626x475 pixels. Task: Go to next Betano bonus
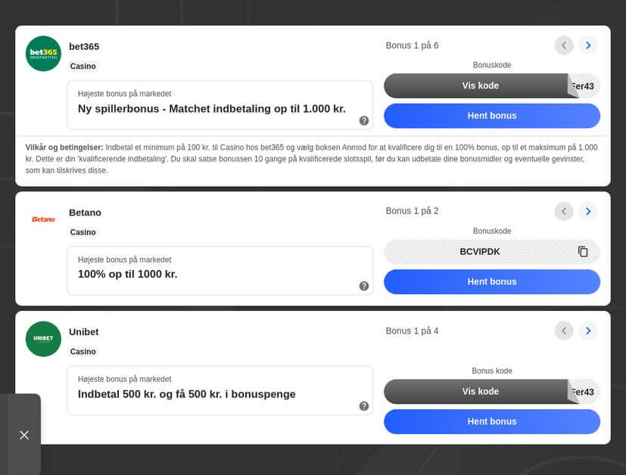pos(588,211)
